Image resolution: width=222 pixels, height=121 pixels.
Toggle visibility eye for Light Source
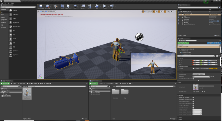click(x=179, y=18)
